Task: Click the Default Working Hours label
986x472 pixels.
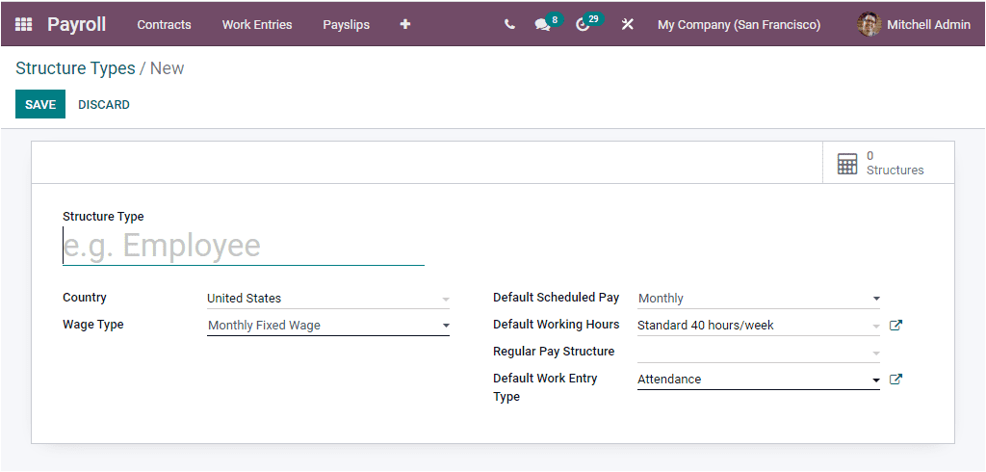Action: (556, 325)
